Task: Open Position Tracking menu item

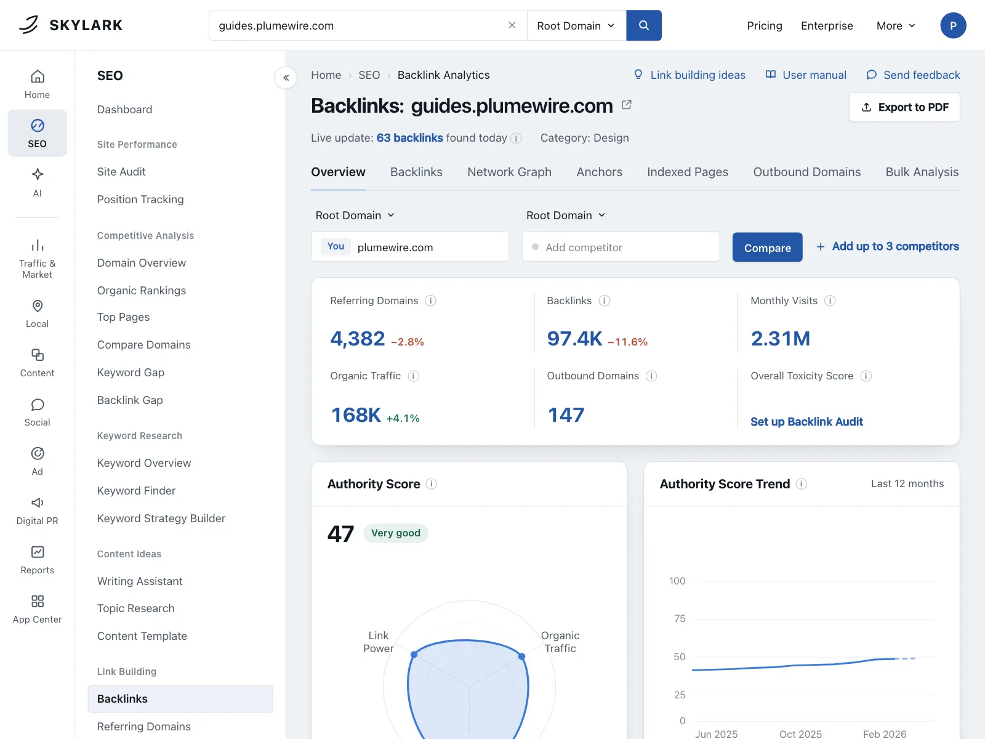Action: click(x=140, y=200)
